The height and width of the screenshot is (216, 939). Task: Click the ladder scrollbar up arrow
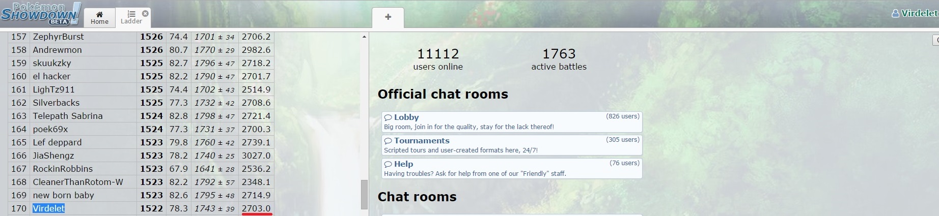pos(364,37)
